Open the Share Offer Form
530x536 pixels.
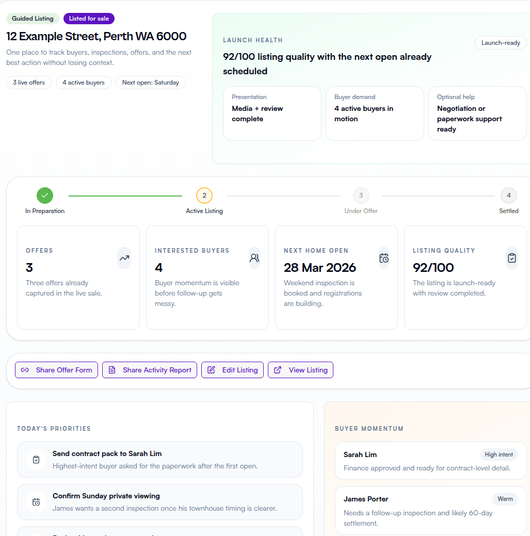56,370
